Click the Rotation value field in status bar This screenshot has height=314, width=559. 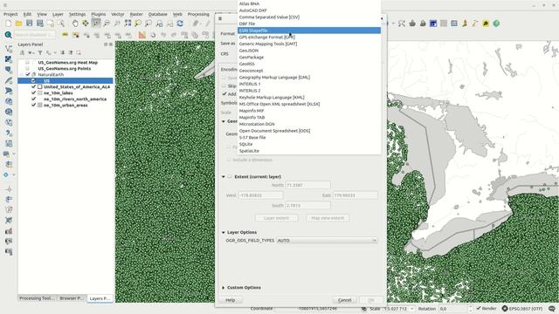point(453,309)
